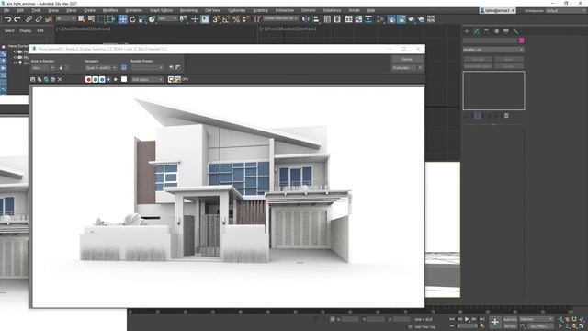588x331 pixels.
Task: Open the Hierarchy tab in command panel
Action: coord(486,31)
